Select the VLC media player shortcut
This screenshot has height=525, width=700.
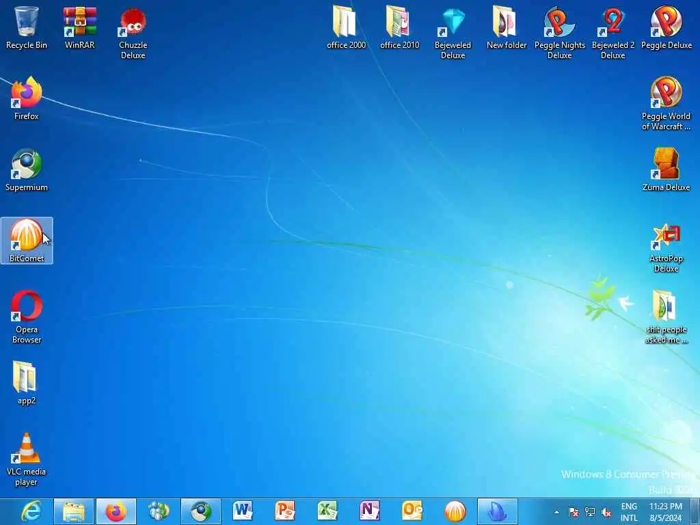click(x=27, y=459)
